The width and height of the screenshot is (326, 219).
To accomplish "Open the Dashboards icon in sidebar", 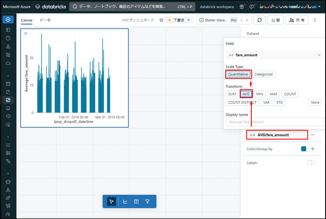I will point(8,100).
